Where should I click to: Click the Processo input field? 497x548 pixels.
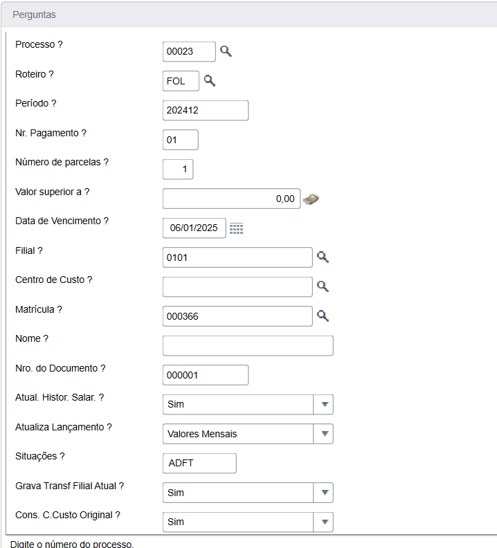point(189,51)
